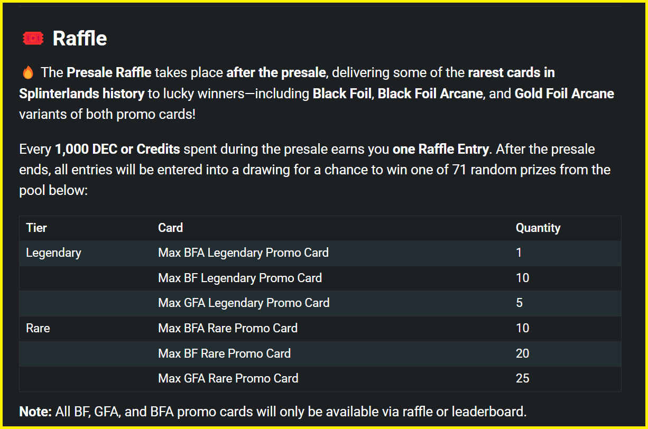Select the Tier column header
The width and height of the screenshot is (648, 429).
(36, 228)
